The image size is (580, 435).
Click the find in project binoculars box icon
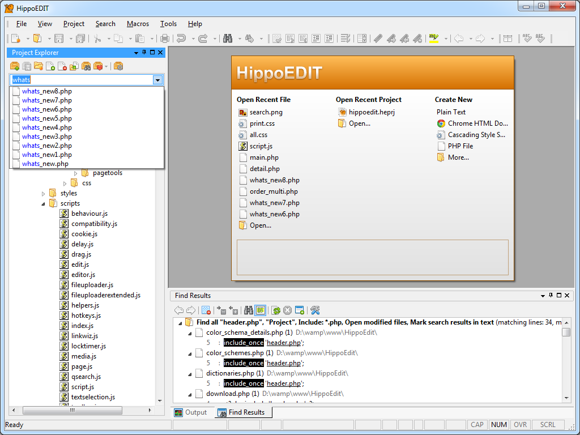[x=86, y=66]
